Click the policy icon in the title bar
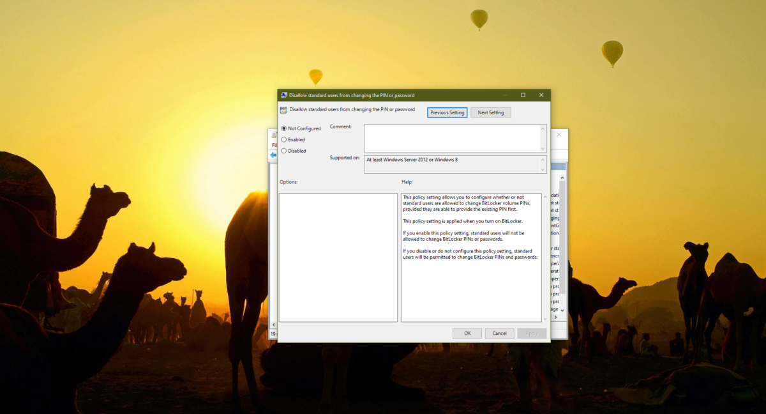Viewport: 766px width, 414px height. point(283,95)
